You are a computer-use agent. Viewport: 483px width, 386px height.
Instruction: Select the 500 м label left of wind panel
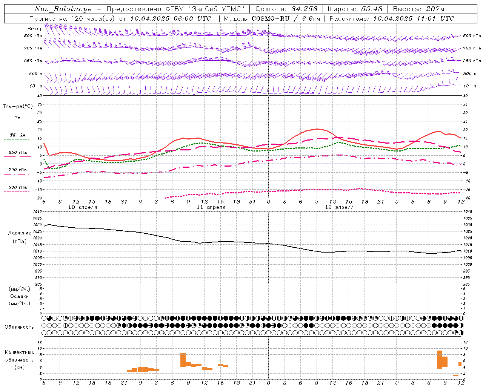coord(36,74)
